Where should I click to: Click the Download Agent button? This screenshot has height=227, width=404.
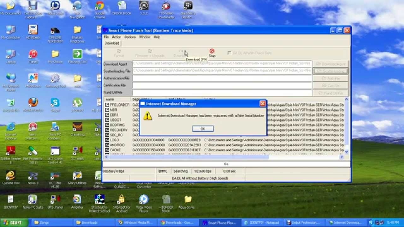pyautogui.click(x=330, y=64)
